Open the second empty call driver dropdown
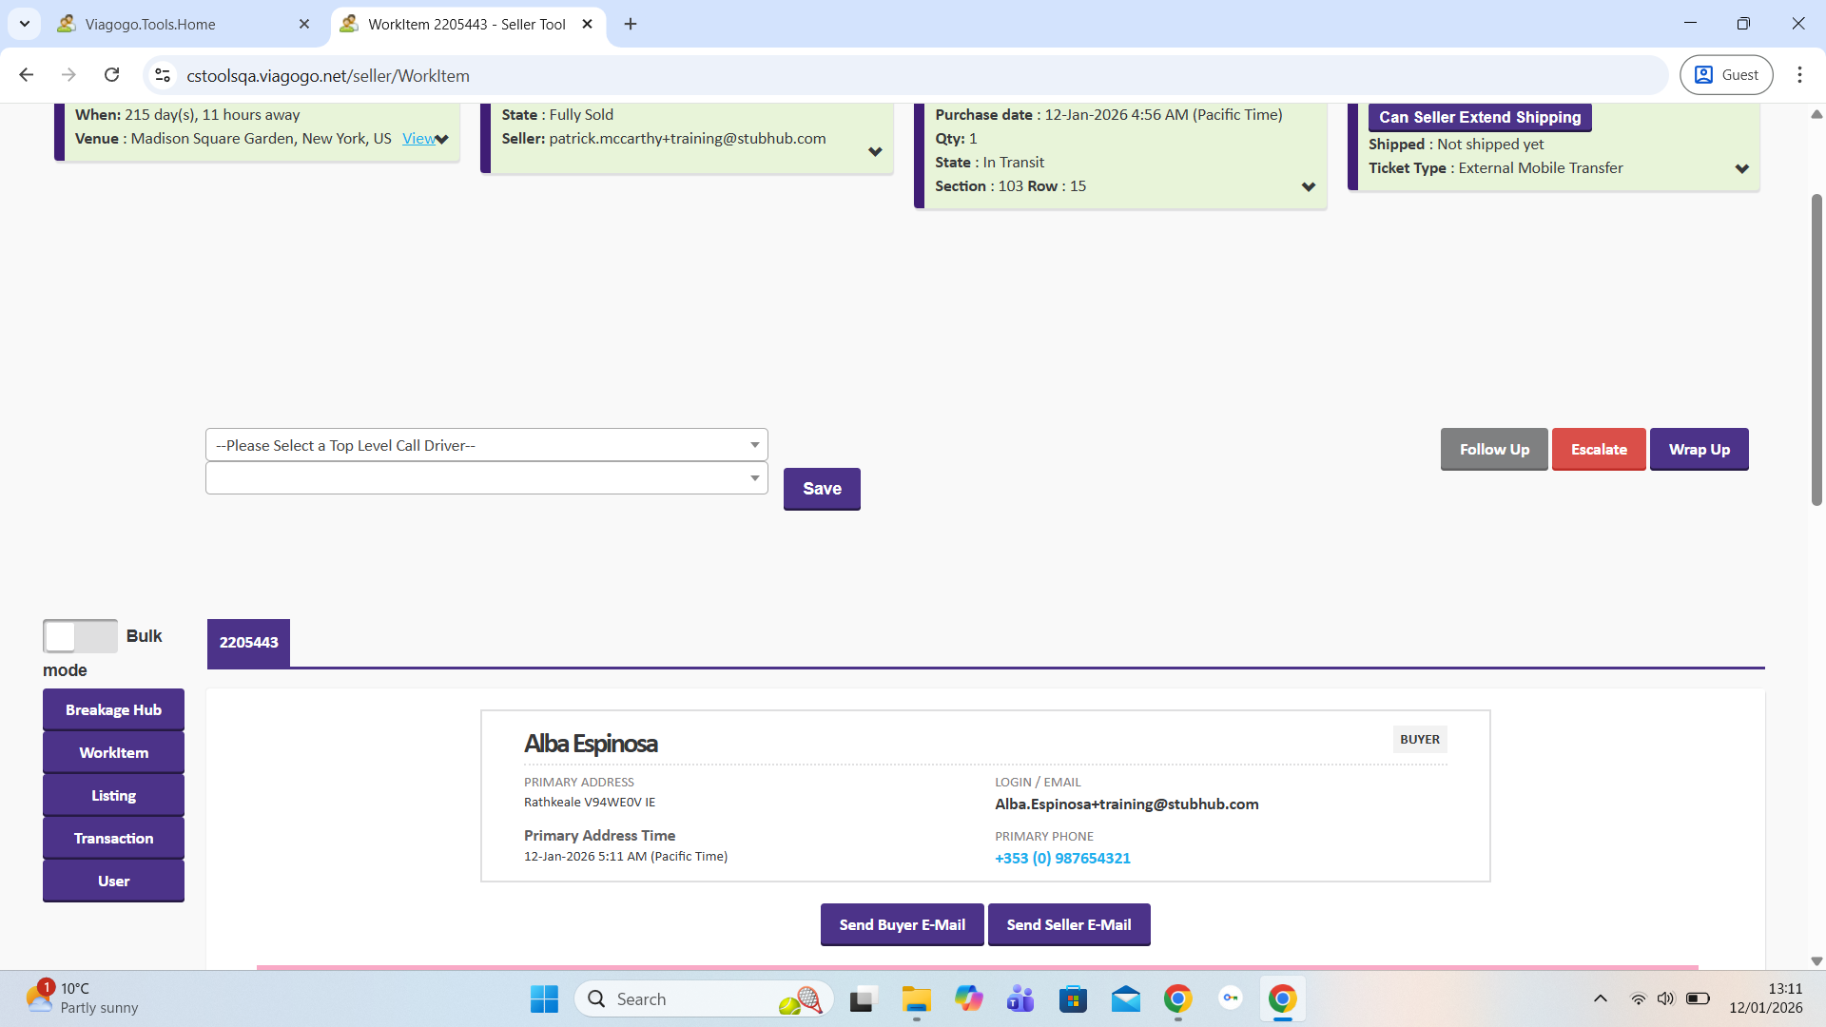Screen dimensions: 1826x1027 click(486, 478)
